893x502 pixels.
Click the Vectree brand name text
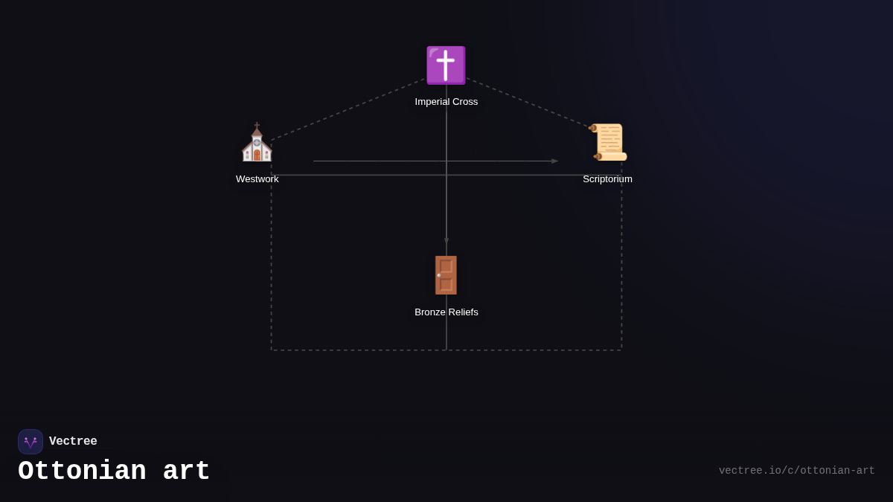(x=73, y=442)
